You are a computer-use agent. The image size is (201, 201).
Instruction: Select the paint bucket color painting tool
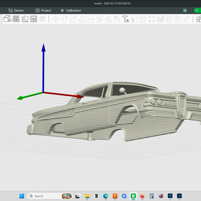(117, 19)
